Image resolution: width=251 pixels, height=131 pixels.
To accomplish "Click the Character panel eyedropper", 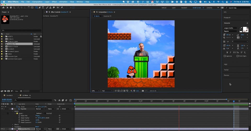I will (x=241, y=28).
